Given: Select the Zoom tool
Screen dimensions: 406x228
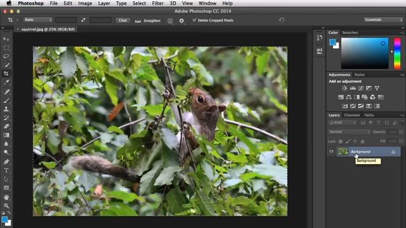Looking at the screenshot, I should tap(6, 206).
